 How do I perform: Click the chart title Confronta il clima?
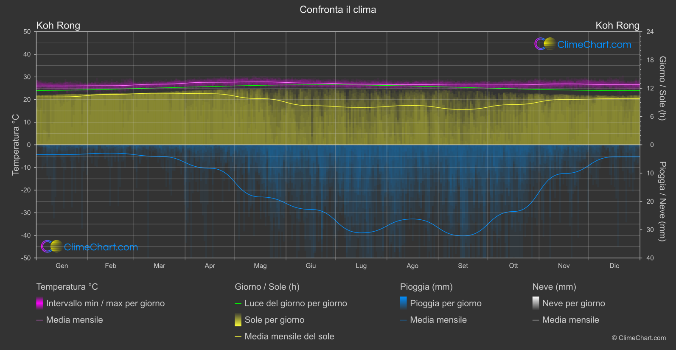point(338,10)
